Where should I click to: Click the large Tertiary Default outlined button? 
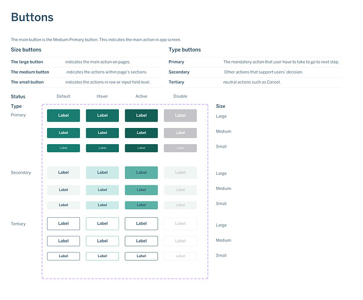tap(63, 224)
